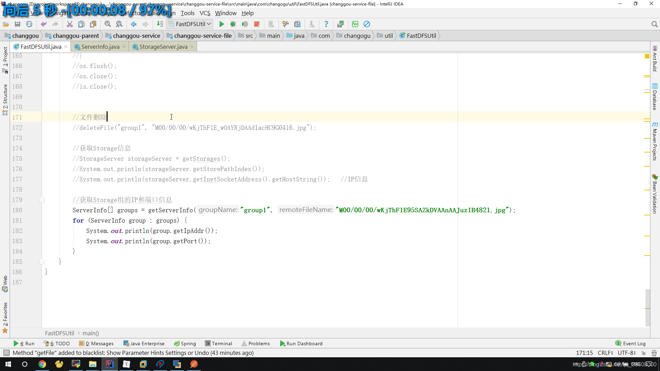Switch to the ServerInfo.java tab
The height and width of the screenshot is (371, 660).
pyautogui.click(x=100, y=47)
